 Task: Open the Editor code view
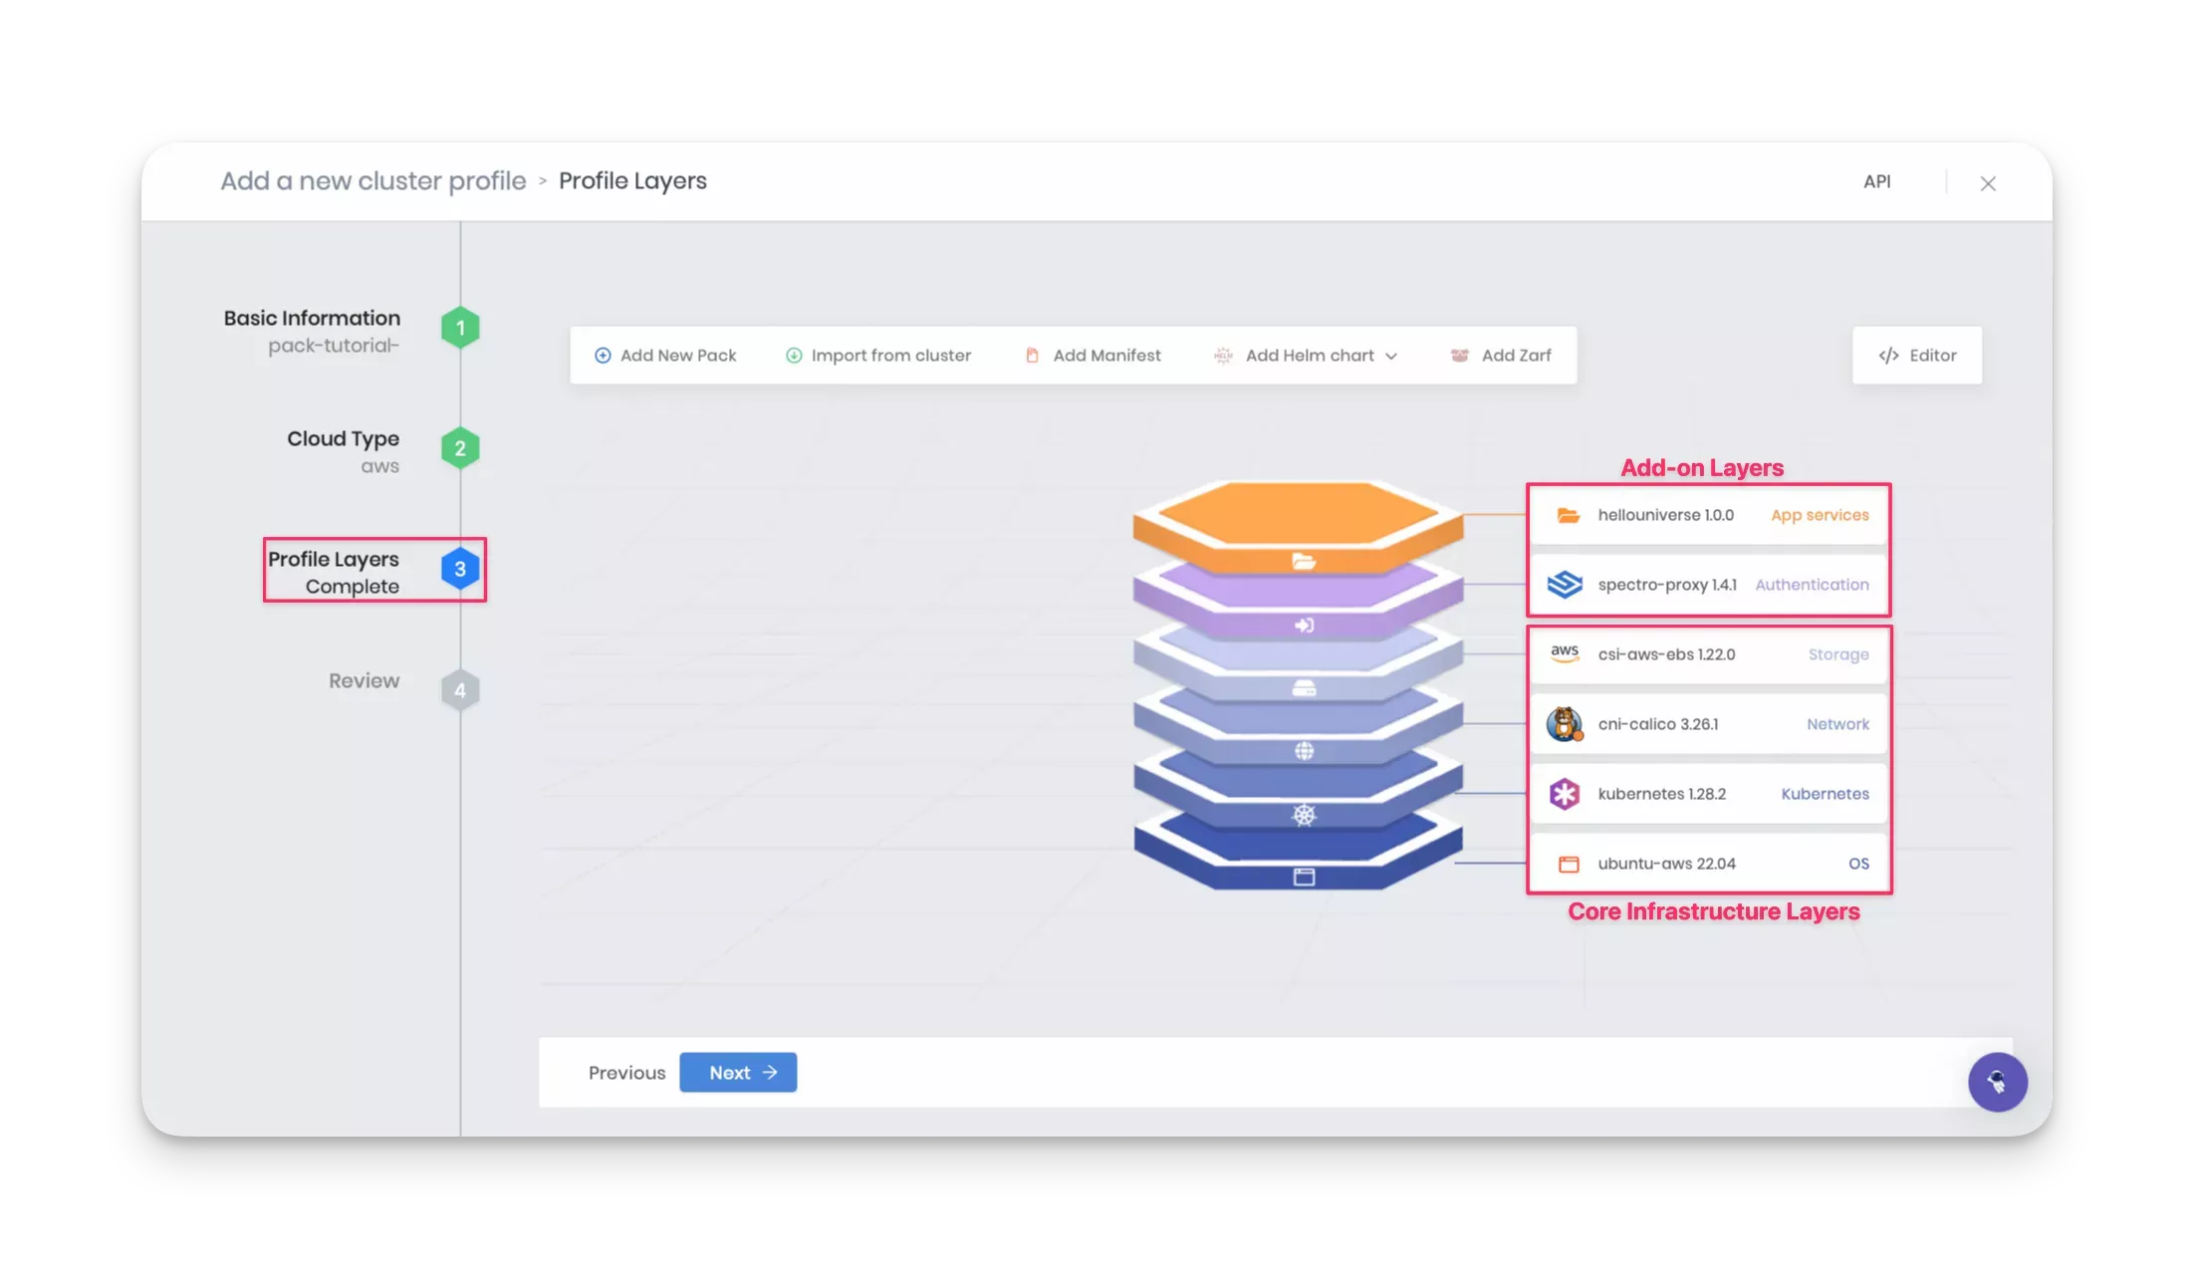(1915, 355)
